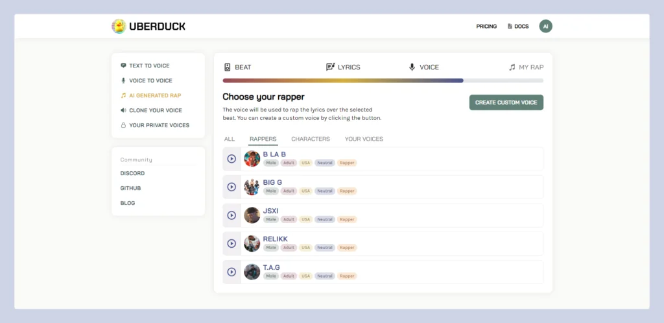Screen dimensions: 664x323
Task: Click the Adult tag on T.A.G
Action: tap(289, 276)
